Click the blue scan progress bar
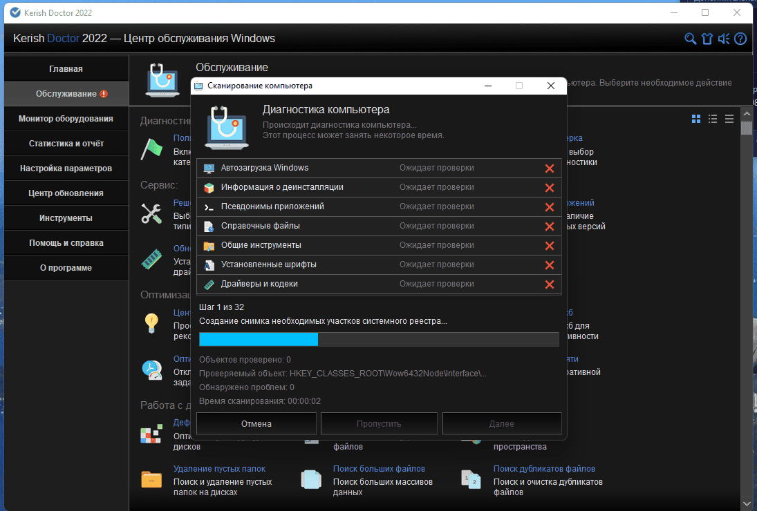The height and width of the screenshot is (511, 757). (379, 339)
